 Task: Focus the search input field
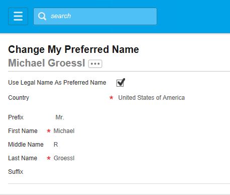pos(95,16)
